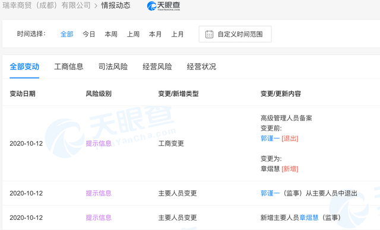380x230 pixels.
Task: Open the 司法风险 tab
Action: click(113, 66)
